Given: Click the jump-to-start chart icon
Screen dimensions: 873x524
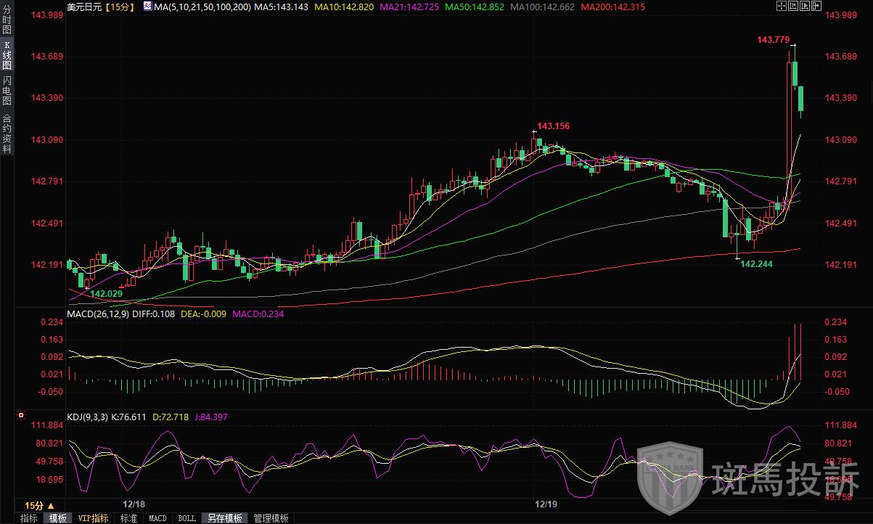Looking at the screenshot, I should click(x=792, y=6).
